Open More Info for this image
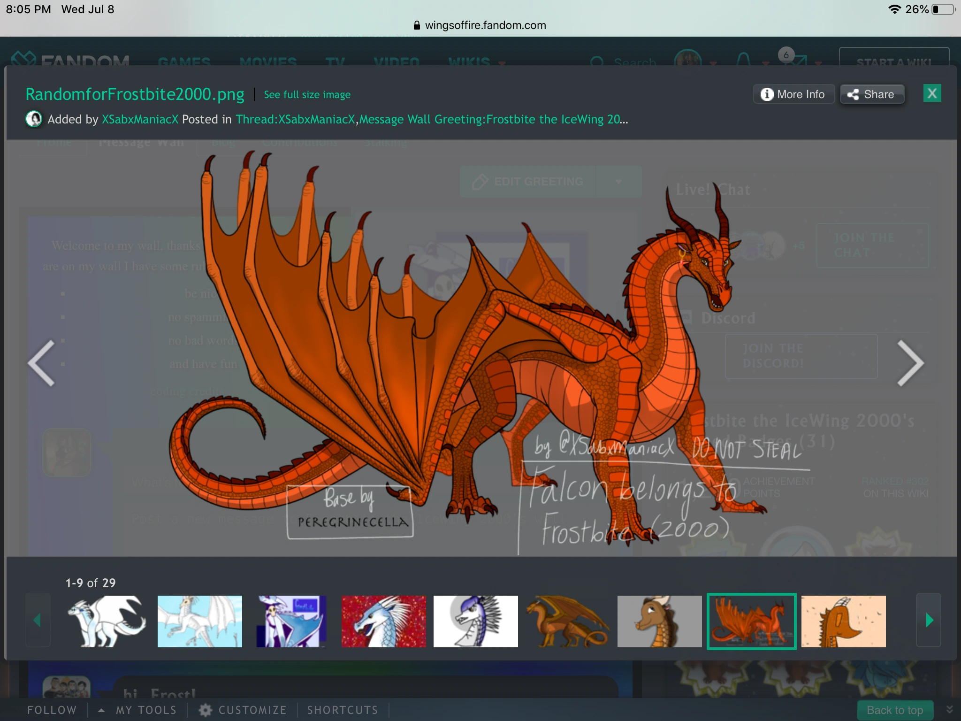This screenshot has width=961, height=721. pos(793,94)
